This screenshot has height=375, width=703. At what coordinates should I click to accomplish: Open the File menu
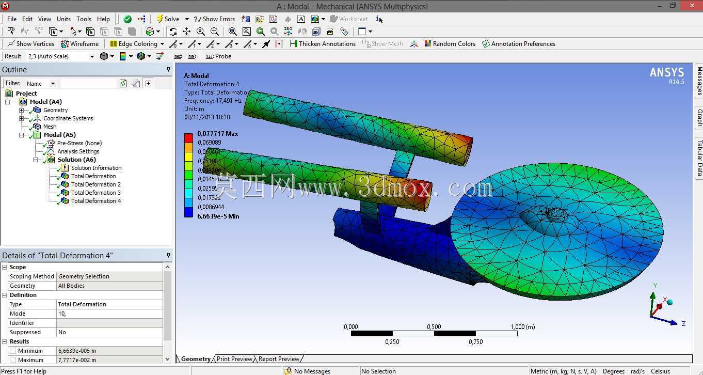[x=12, y=19]
